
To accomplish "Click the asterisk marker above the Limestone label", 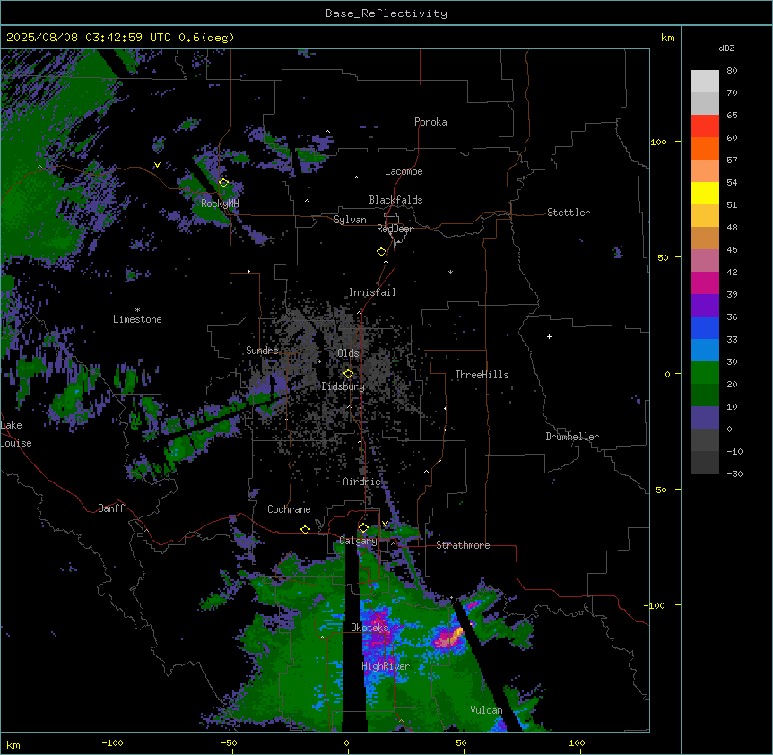I will click(x=137, y=310).
